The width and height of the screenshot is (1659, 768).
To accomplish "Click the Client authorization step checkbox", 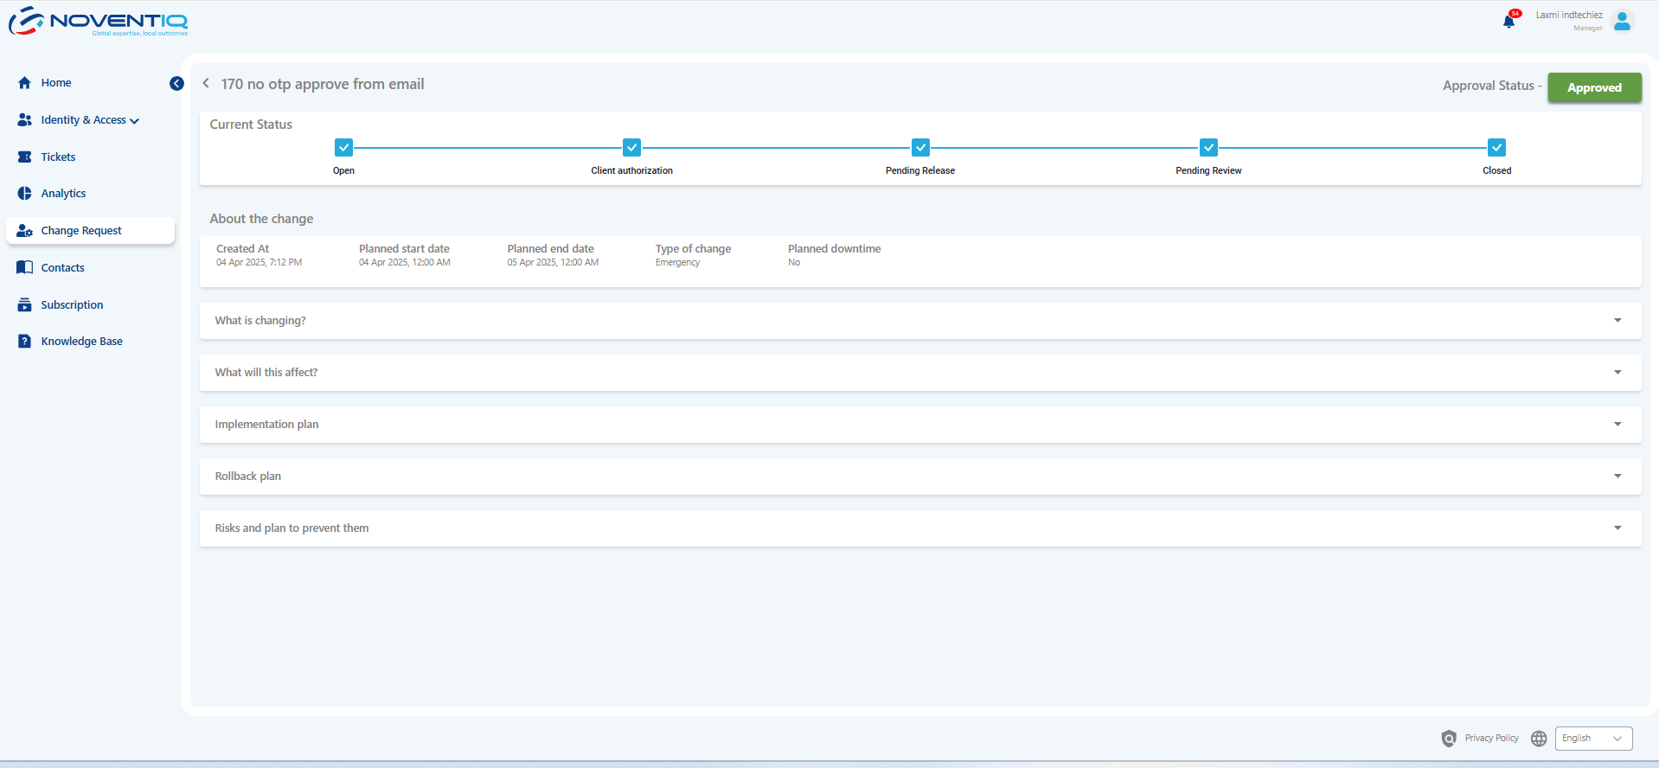I will (631, 148).
